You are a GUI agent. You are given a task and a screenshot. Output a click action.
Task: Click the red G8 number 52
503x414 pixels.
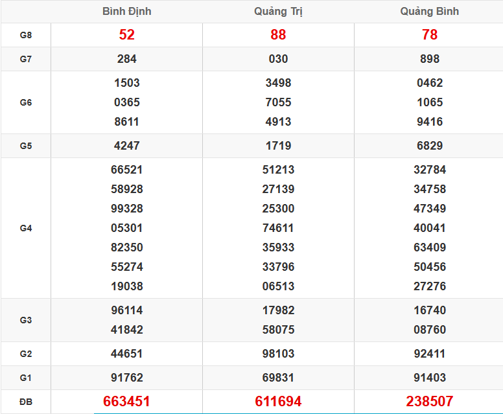point(127,35)
